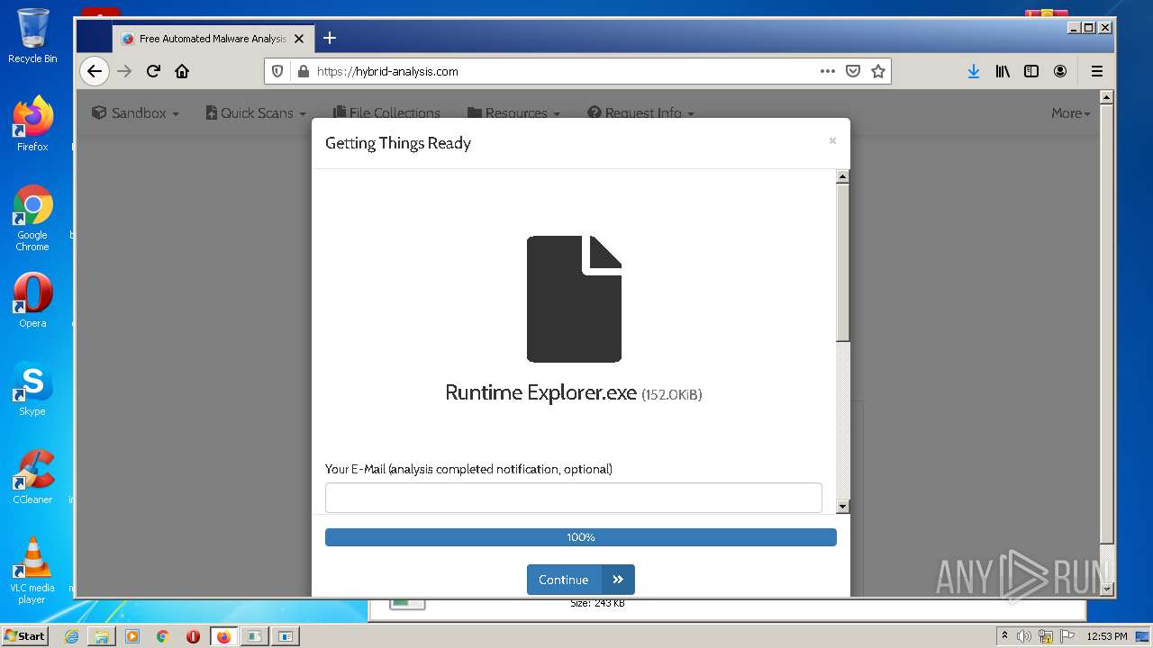Select the Free Automated Malware Analysis tab
Viewport: 1153px width, 648px height.
(213, 39)
